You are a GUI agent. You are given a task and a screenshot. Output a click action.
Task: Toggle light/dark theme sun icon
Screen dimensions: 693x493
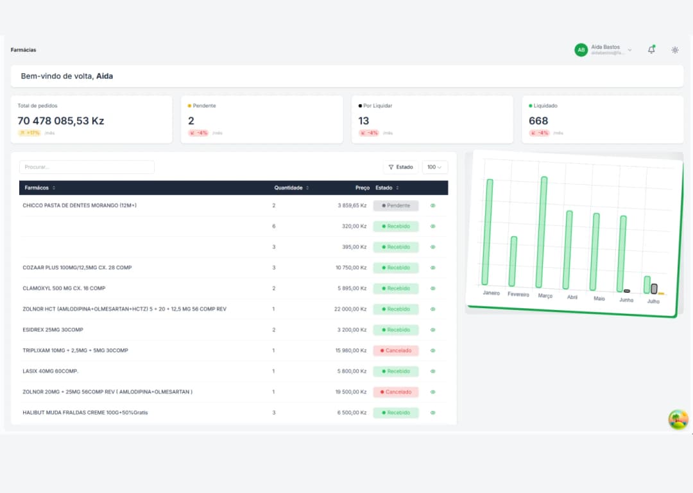(675, 50)
